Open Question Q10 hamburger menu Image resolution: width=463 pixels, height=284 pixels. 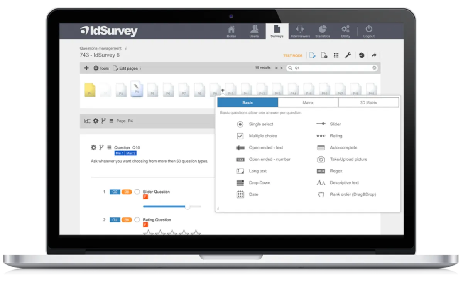pos(109,147)
